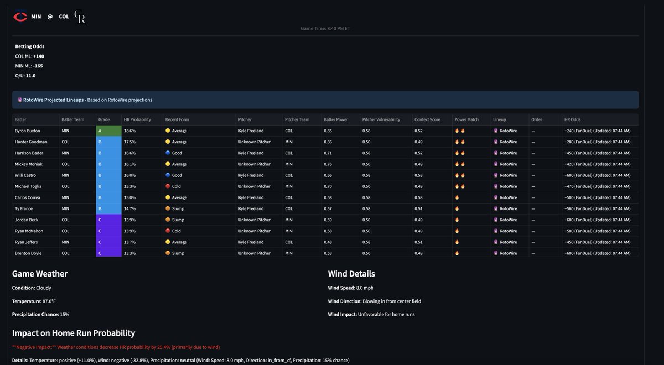Click the RotoWire lineup icon for Ryan Jeffers
This screenshot has height=365, width=664.
click(495, 242)
